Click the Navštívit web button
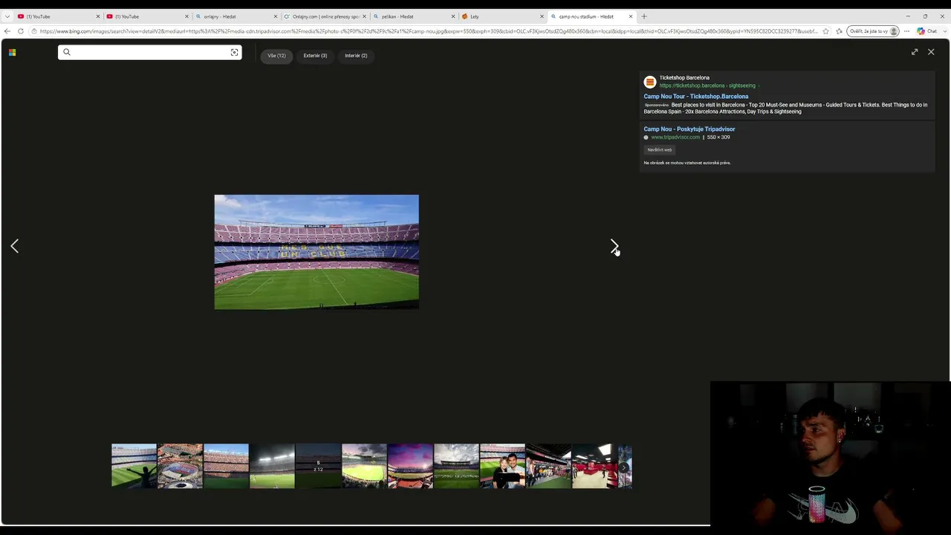The height and width of the screenshot is (535, 951). 659,150
